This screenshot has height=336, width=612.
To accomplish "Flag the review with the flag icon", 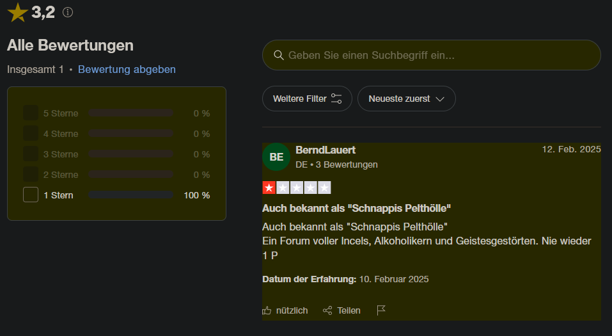I will 381,310.
